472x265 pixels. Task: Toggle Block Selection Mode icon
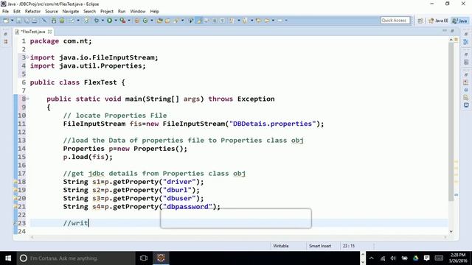point(215,21)
